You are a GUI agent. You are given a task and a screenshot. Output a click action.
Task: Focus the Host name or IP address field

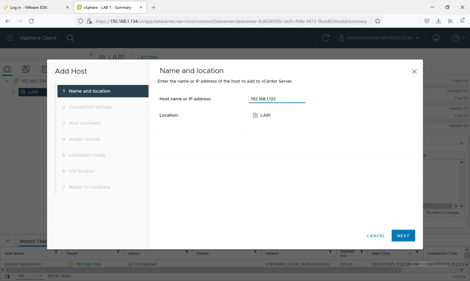click(x=277, y=99)
